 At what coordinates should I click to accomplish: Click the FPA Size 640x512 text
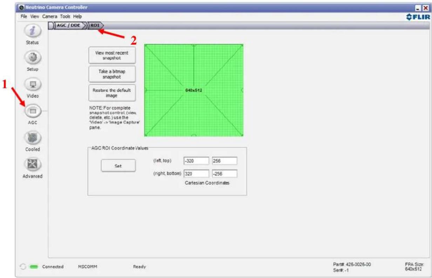[x=414, y=266]
